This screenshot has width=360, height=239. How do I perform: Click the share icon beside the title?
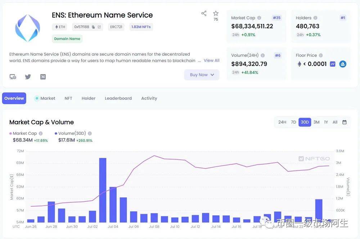click(204, 13)
